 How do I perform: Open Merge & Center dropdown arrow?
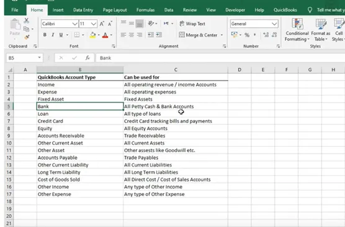coord(222,35)
